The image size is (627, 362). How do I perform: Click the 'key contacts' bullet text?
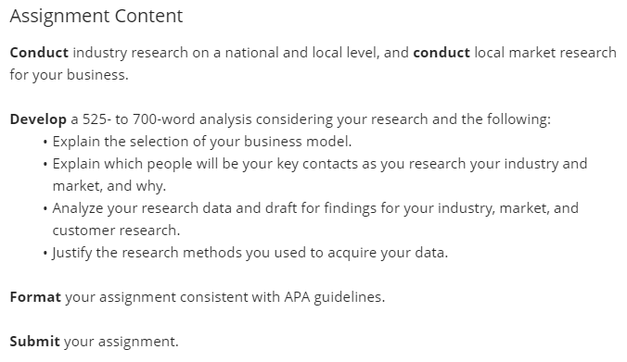319,175
